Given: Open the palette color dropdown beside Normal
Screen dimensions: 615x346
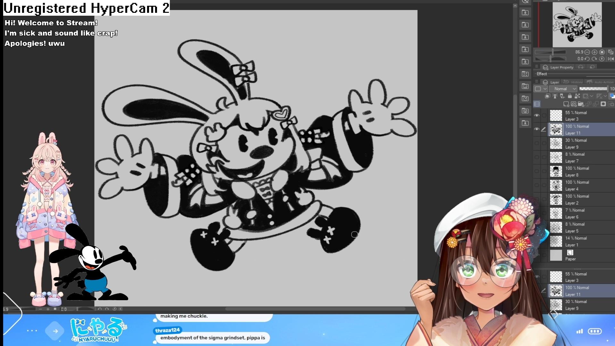Looking at the screenshot, I should coord(541,89).
